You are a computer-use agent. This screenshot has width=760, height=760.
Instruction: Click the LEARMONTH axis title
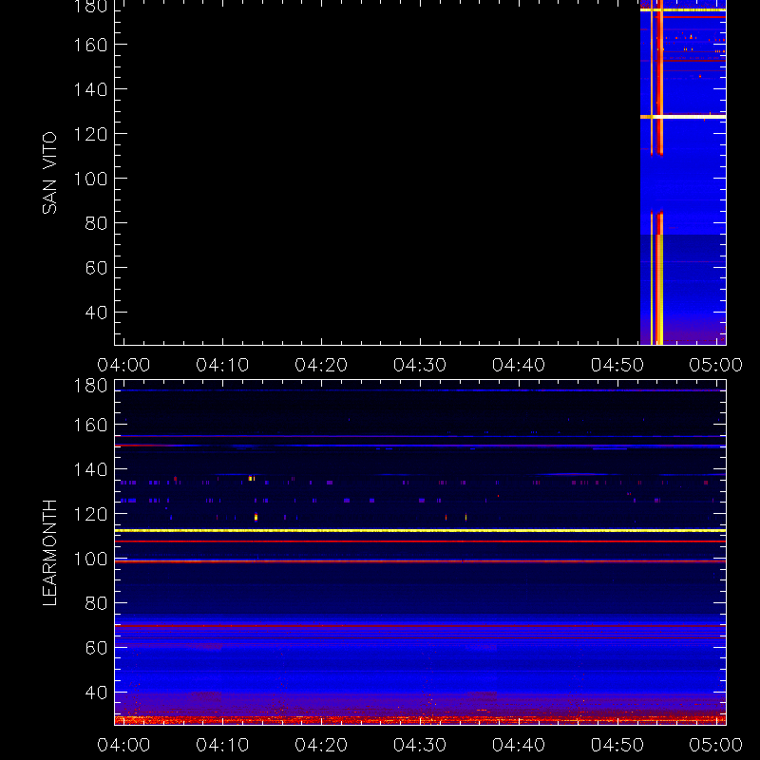49,553
